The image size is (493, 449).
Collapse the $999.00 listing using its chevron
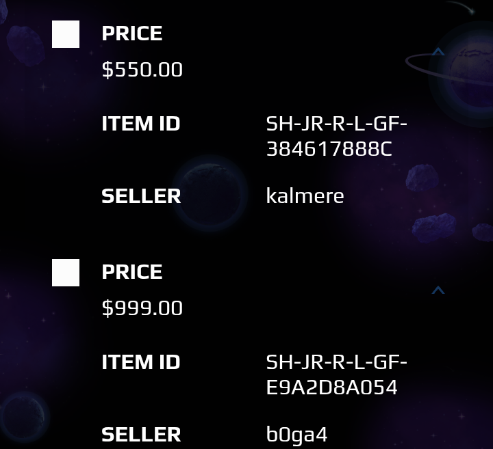pyautogui.click(x=438, y=290)
